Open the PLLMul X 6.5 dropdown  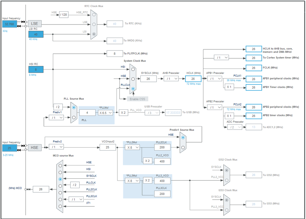(105, 113)
